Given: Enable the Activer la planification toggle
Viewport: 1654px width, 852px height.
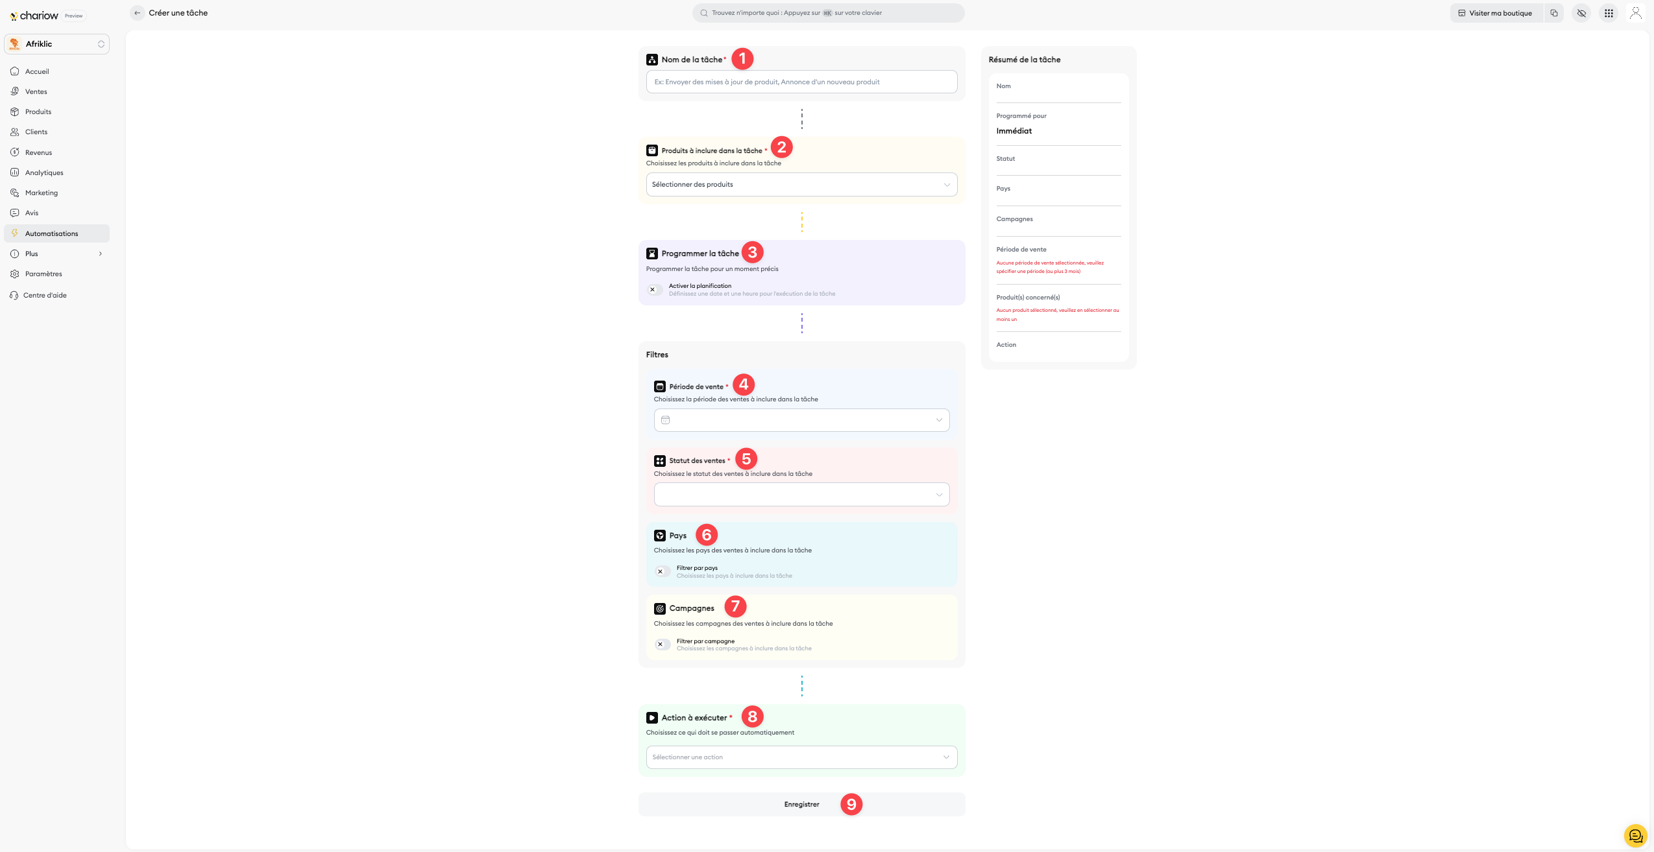Looking at the screenshot, I should [655, 290].
